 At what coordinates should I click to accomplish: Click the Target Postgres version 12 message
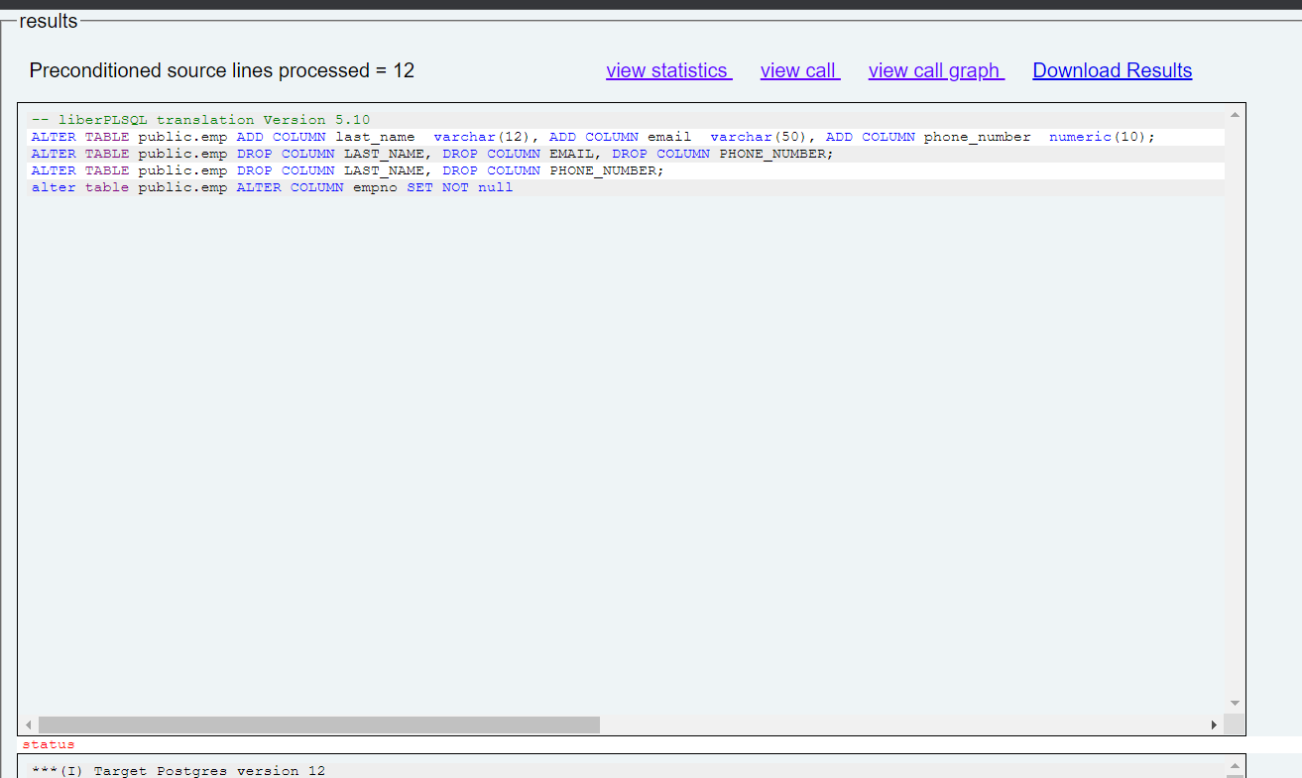click(178, 770)
